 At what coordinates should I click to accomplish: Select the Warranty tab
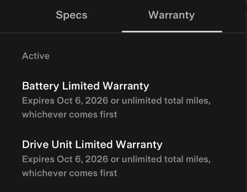172,15
